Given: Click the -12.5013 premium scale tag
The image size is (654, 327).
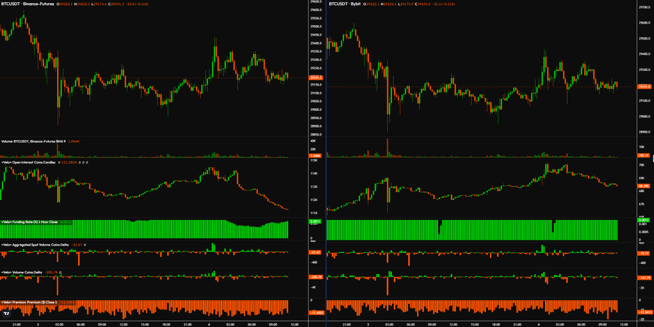Looking at the screenshot, I should (645, 312).
